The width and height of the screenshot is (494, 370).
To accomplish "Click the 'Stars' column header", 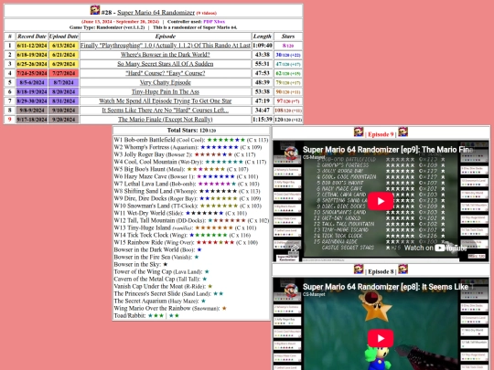I will [288, 37].
